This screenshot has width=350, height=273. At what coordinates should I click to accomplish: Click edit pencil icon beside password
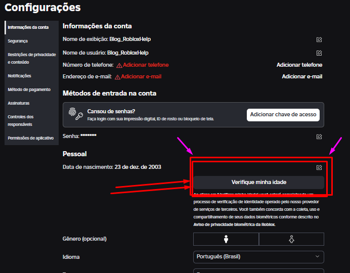[x=319, y=136]
